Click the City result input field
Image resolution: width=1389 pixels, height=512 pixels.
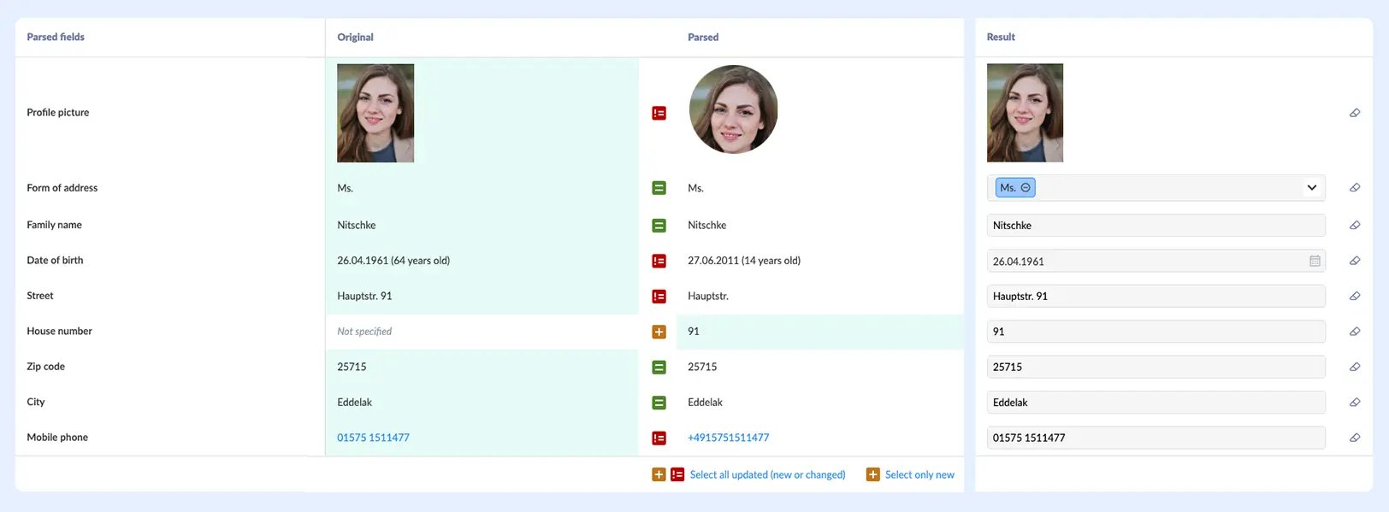(x=1155, y=403)
